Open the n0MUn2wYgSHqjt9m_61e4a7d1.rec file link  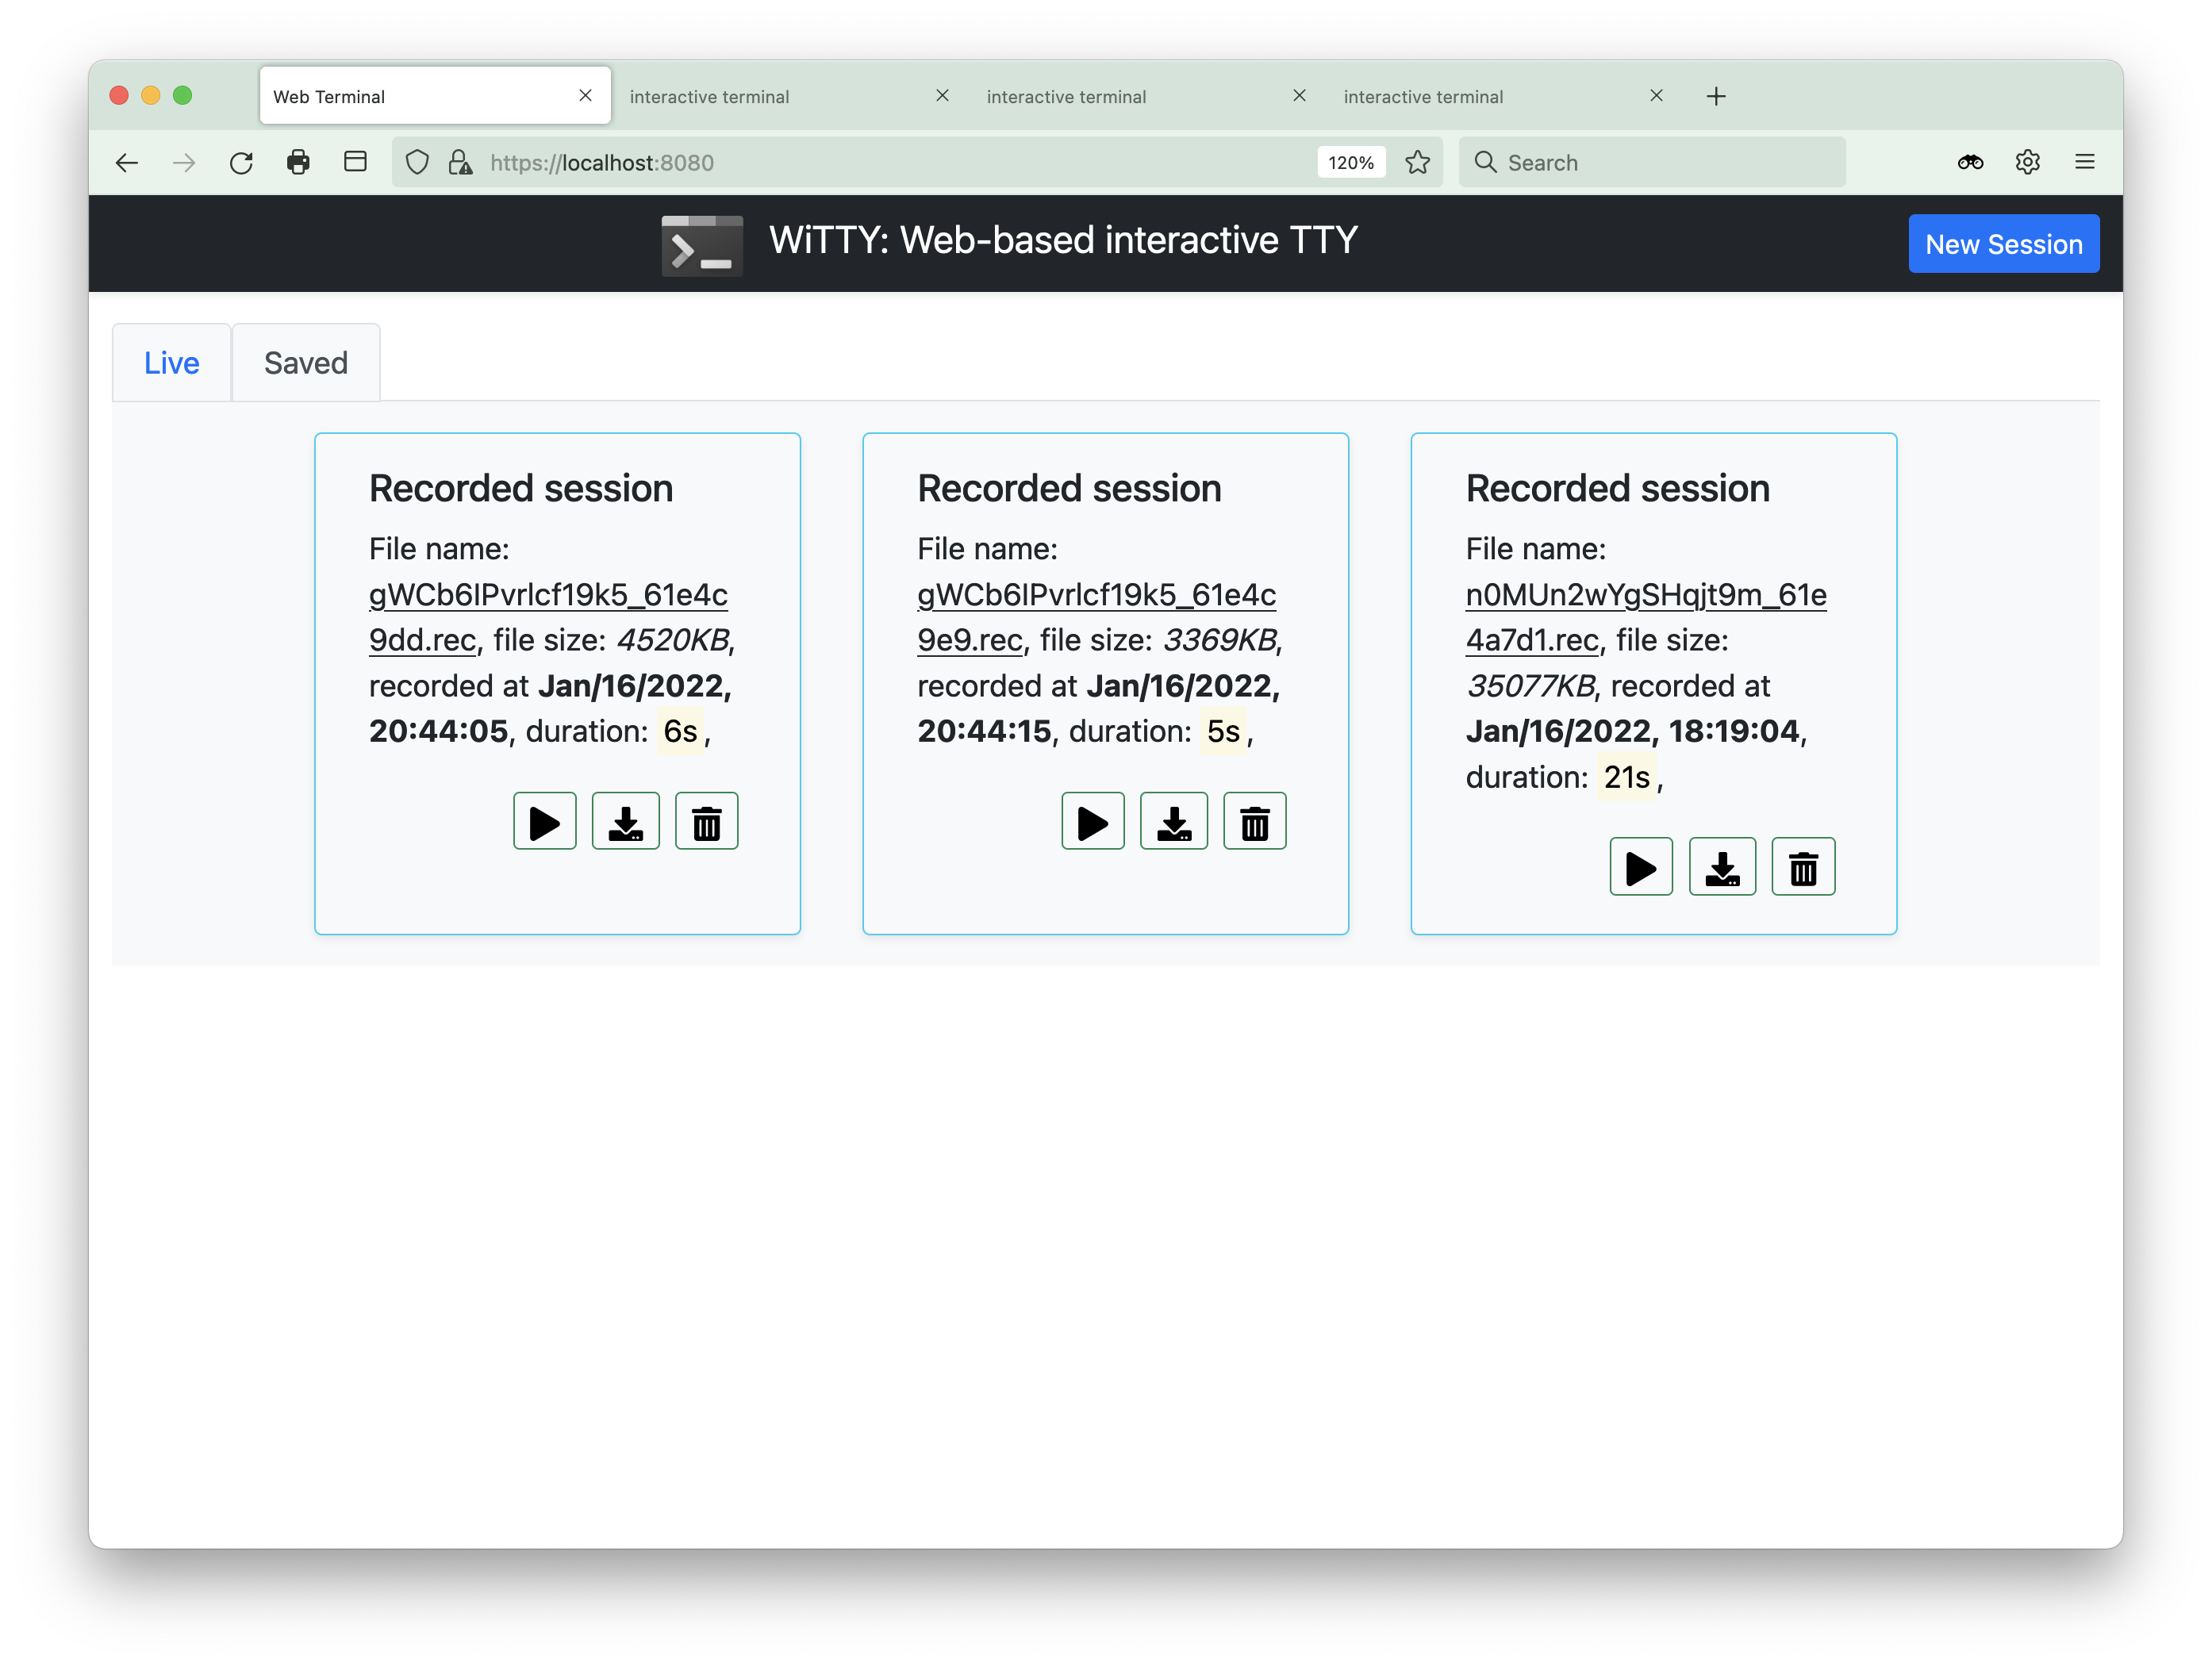pyautogui.click(x=1645, y=595)
